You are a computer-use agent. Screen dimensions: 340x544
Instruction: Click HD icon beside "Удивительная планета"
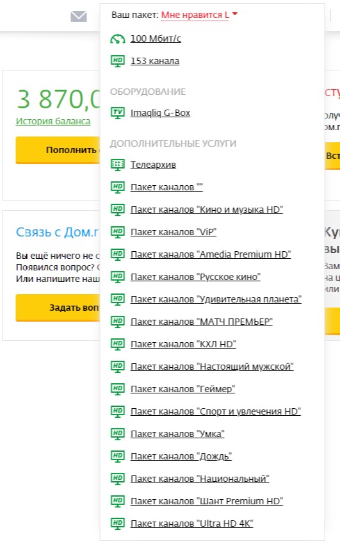pyautogui.click(x=117, y=299)
